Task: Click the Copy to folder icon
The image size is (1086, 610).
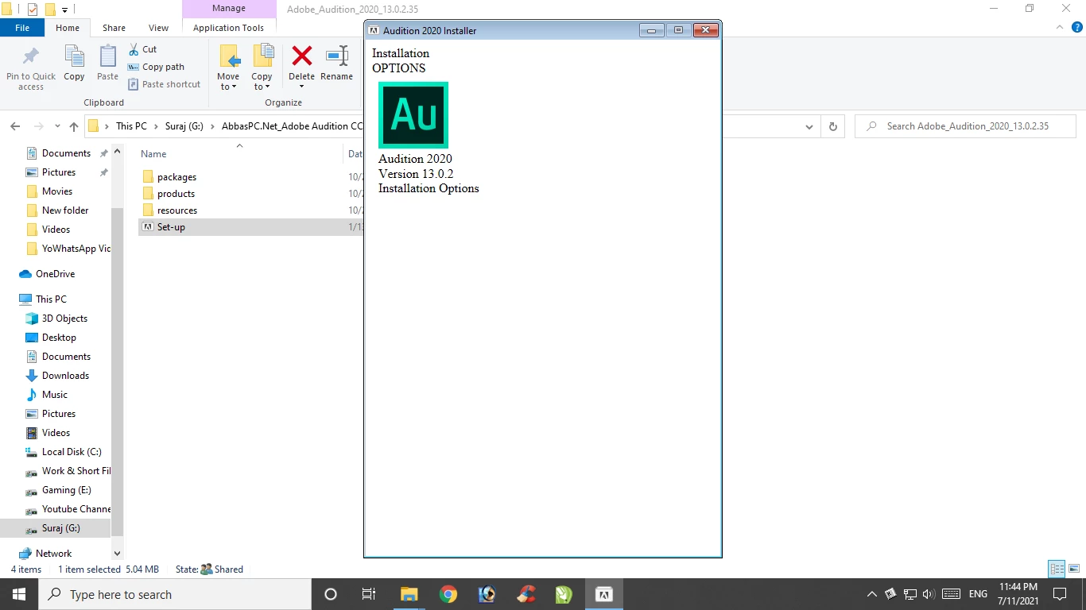Action: (x=262, y=56)
